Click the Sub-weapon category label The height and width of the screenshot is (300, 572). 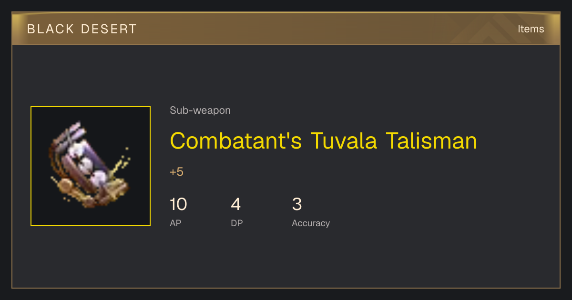tap(200, 110)
